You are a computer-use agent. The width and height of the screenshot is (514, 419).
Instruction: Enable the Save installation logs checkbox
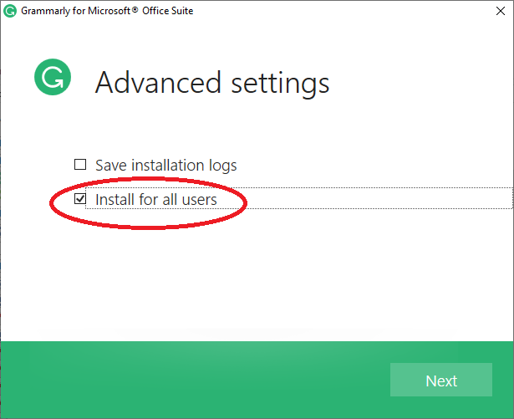click(80, 165)
